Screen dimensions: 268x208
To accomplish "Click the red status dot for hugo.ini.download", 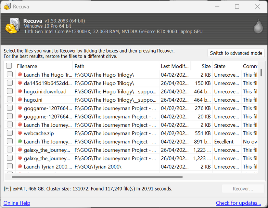I will 20,91.
